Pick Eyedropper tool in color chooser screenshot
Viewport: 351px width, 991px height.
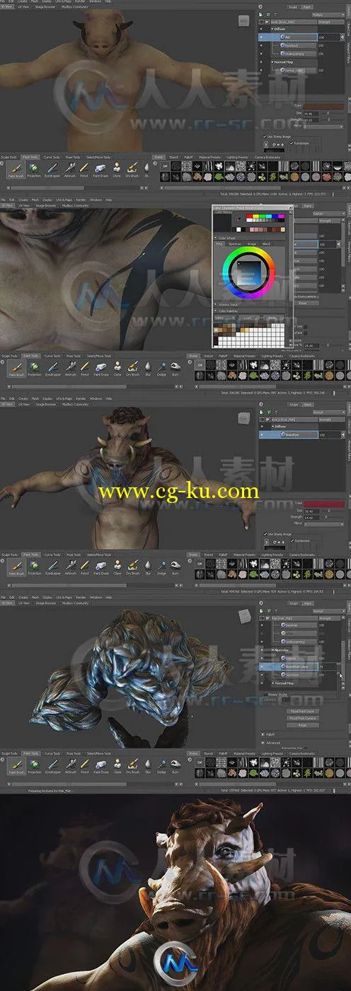point(53,367)
